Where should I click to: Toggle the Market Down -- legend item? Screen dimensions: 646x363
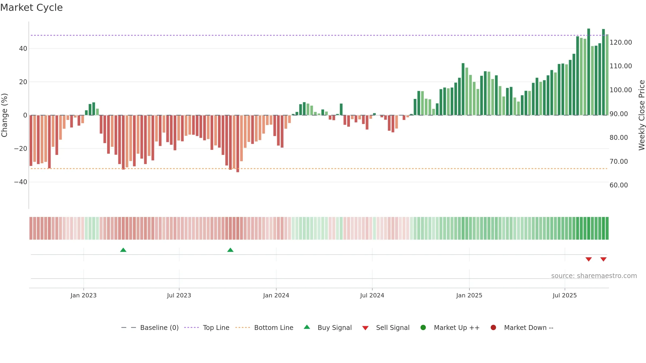click(522, 328)
